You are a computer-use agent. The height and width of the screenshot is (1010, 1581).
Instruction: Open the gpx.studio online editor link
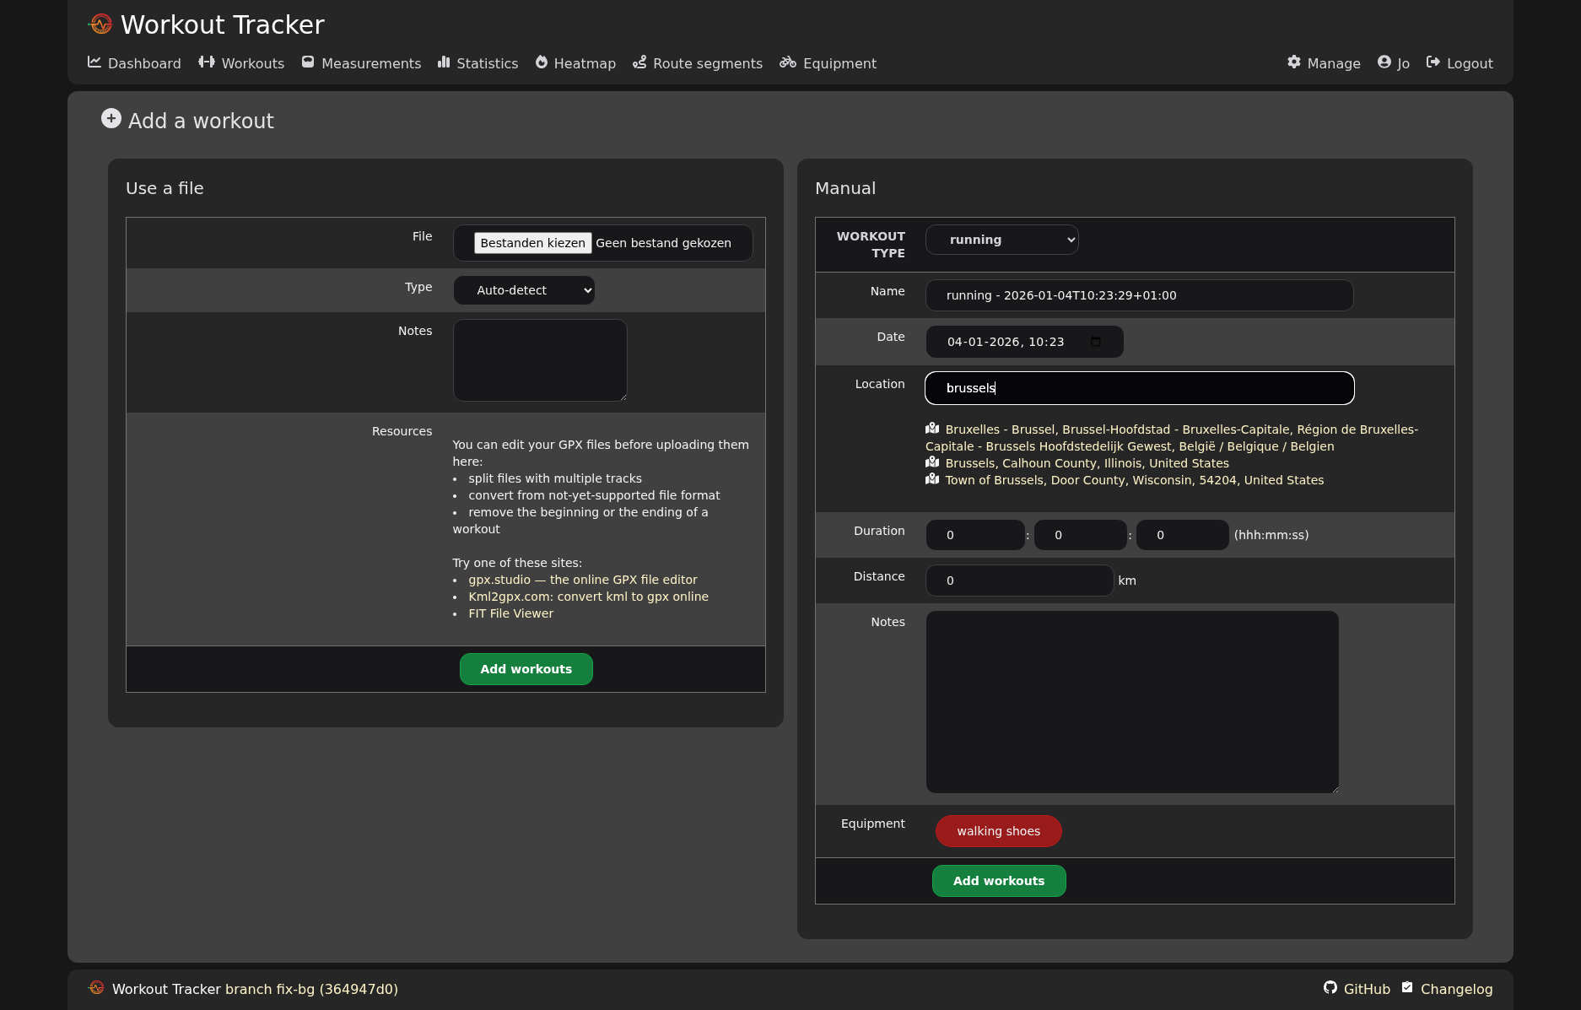[x=582, y=580]
